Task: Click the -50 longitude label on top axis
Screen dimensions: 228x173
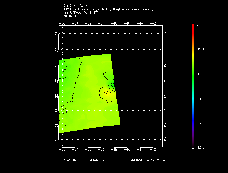Action: click(101, 23)
